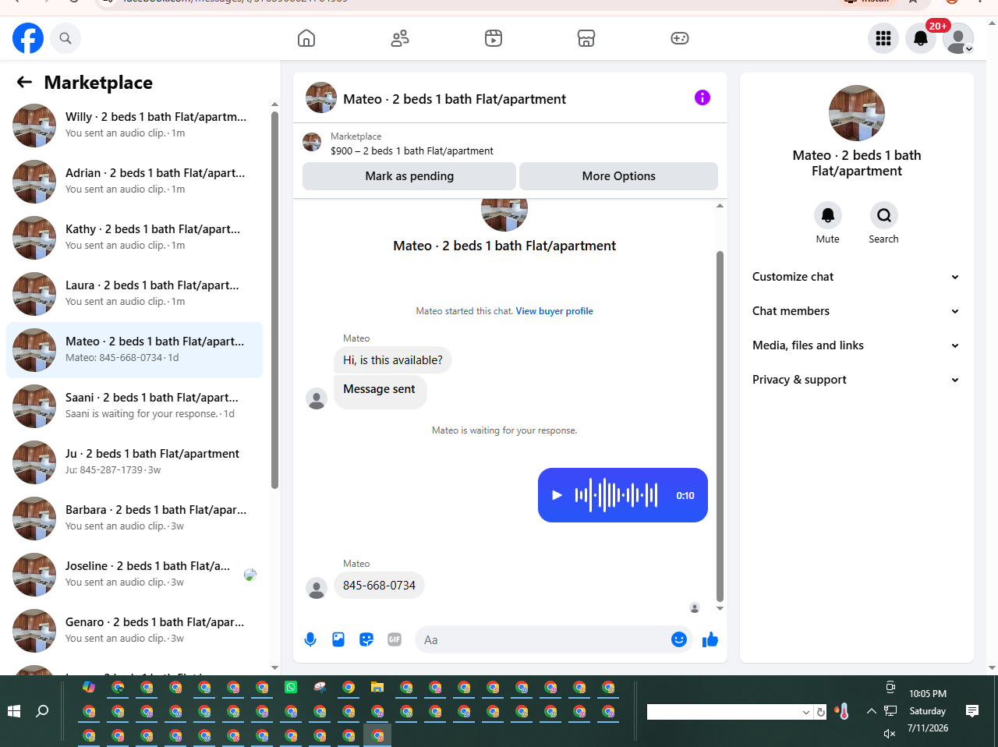Expand the Customize chat section
998x747 pixels.
coord(856,277)
